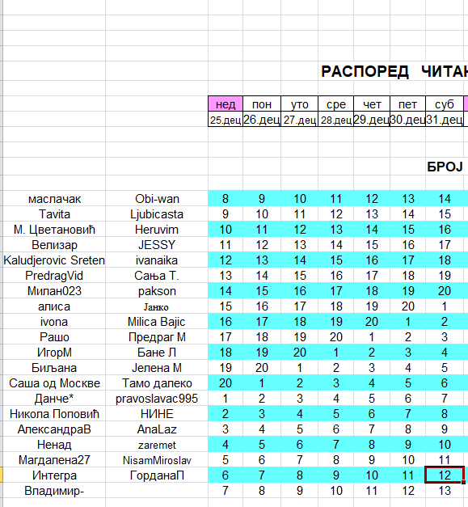Select the суб weekday header
The width and height of the screenshot is (468, 507).
[444, 104]
